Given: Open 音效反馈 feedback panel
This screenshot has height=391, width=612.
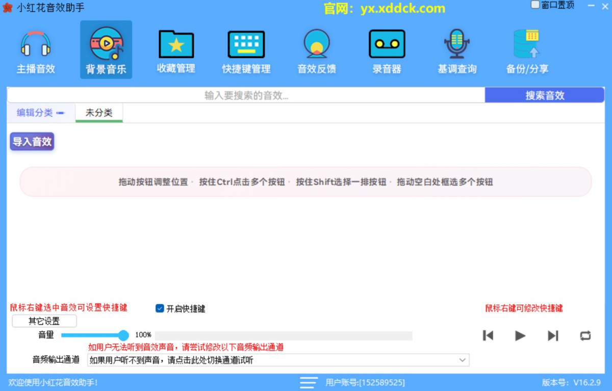Looking at the screenshot, I should [x=316, y=49].
